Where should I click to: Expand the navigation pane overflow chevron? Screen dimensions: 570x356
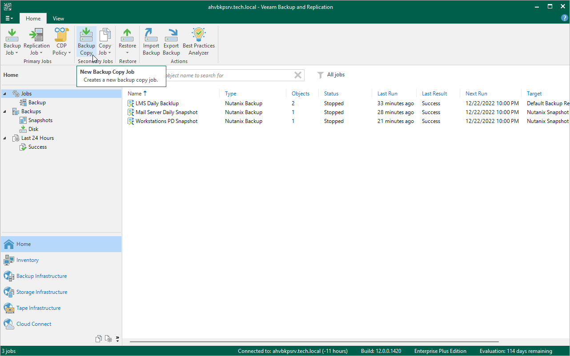point(117,339)
